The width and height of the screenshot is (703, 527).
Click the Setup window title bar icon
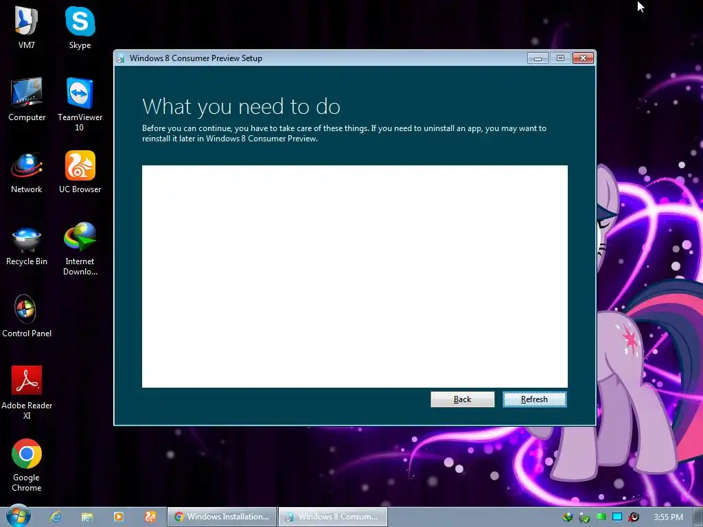121,58
